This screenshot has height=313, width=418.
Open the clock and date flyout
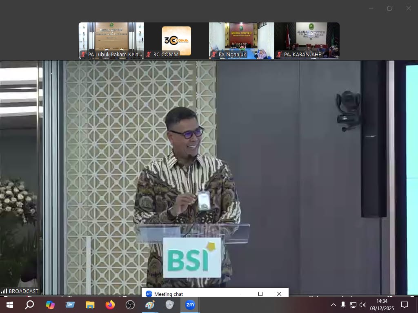[x=382, y=305]
